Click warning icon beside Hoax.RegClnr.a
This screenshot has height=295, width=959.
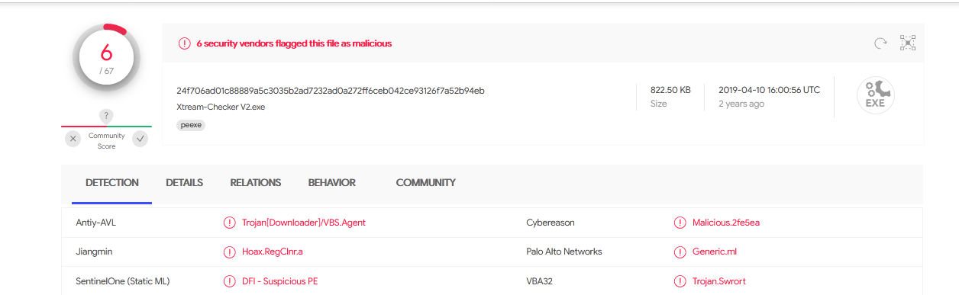(229, 252)
